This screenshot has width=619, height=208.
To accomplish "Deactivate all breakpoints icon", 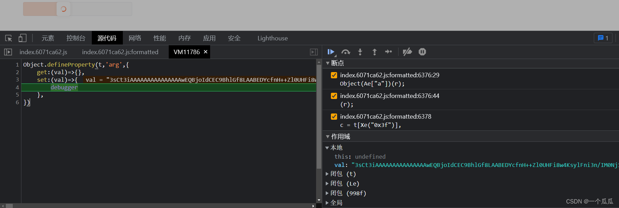I will pyautogui.click(x=407, y=52).
